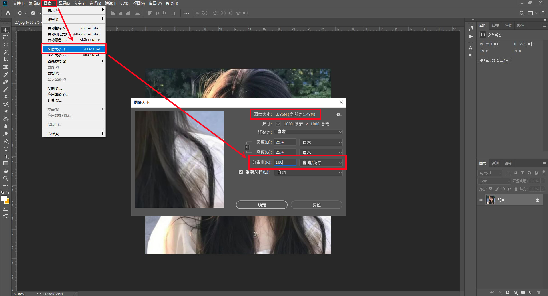Image resolution: width=548 pixels, height=296 pixels.
Task: Select the Path Selection tool
Action: tap(6, 156)
